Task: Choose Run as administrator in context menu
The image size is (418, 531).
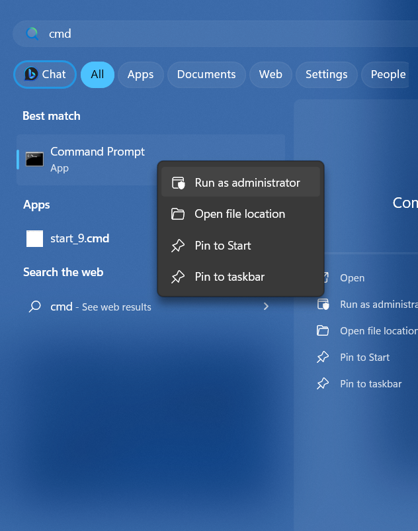Action: pyautogui.click(x=241, y=183)
